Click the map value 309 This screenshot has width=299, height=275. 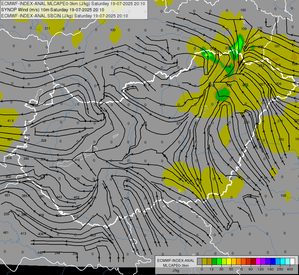(x=229, y=85)
